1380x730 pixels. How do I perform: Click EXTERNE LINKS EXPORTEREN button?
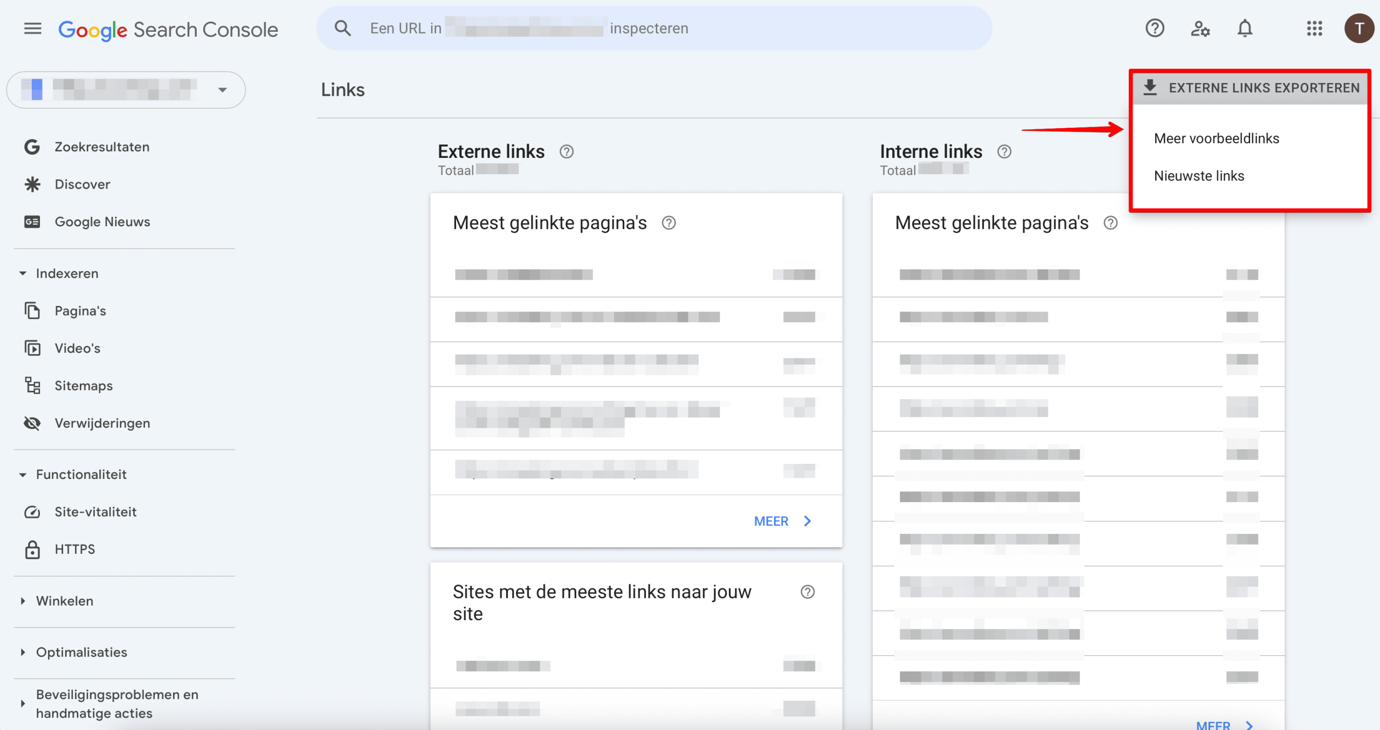[x=1251, y=87]
